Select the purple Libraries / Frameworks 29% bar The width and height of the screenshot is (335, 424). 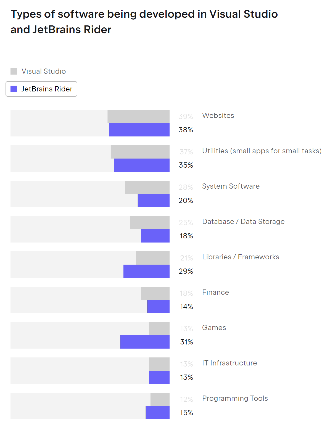146,271
